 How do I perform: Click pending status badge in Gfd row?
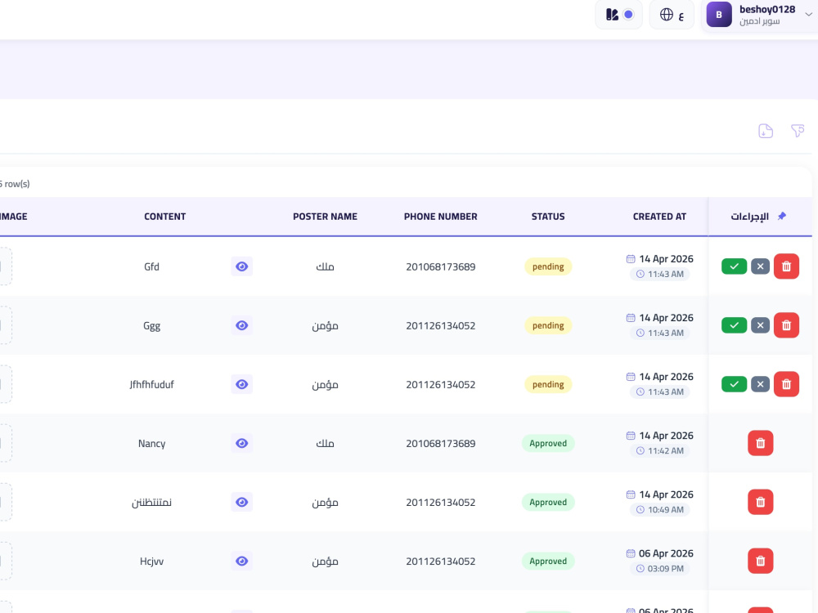pos(548,266)
